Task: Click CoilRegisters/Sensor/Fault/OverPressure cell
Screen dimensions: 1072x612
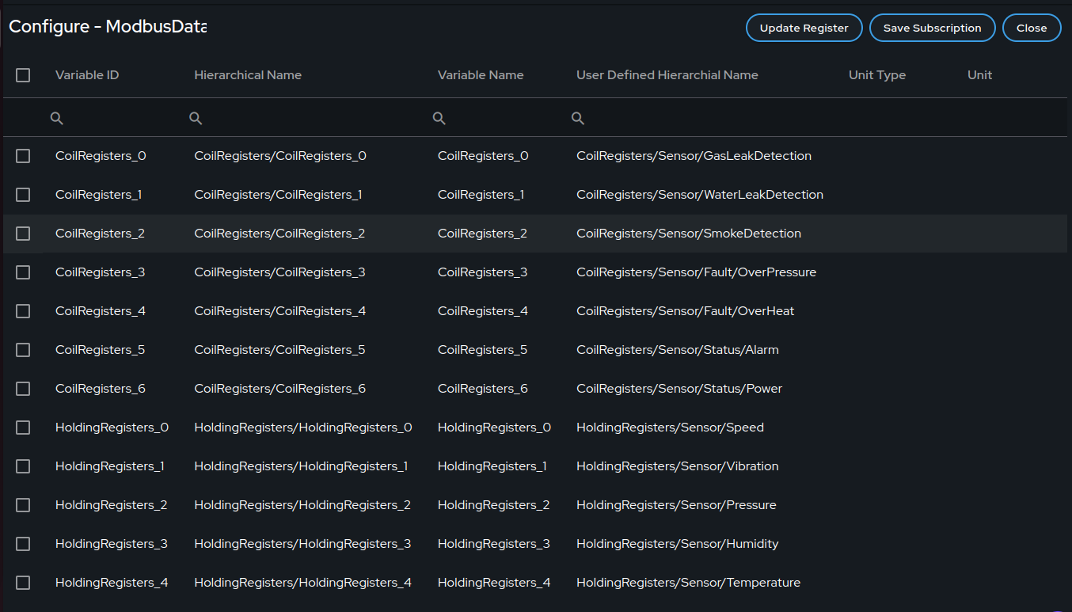Action: pyautogui.click(x=696, y=272)
